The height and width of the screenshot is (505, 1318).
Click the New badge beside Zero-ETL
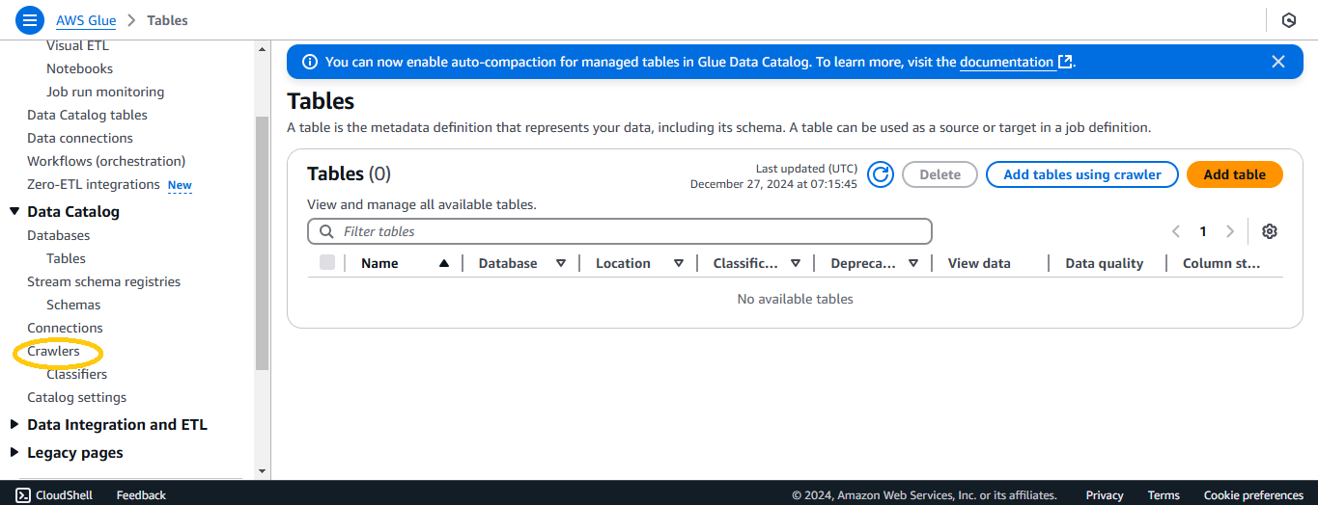tap(180, 185)
